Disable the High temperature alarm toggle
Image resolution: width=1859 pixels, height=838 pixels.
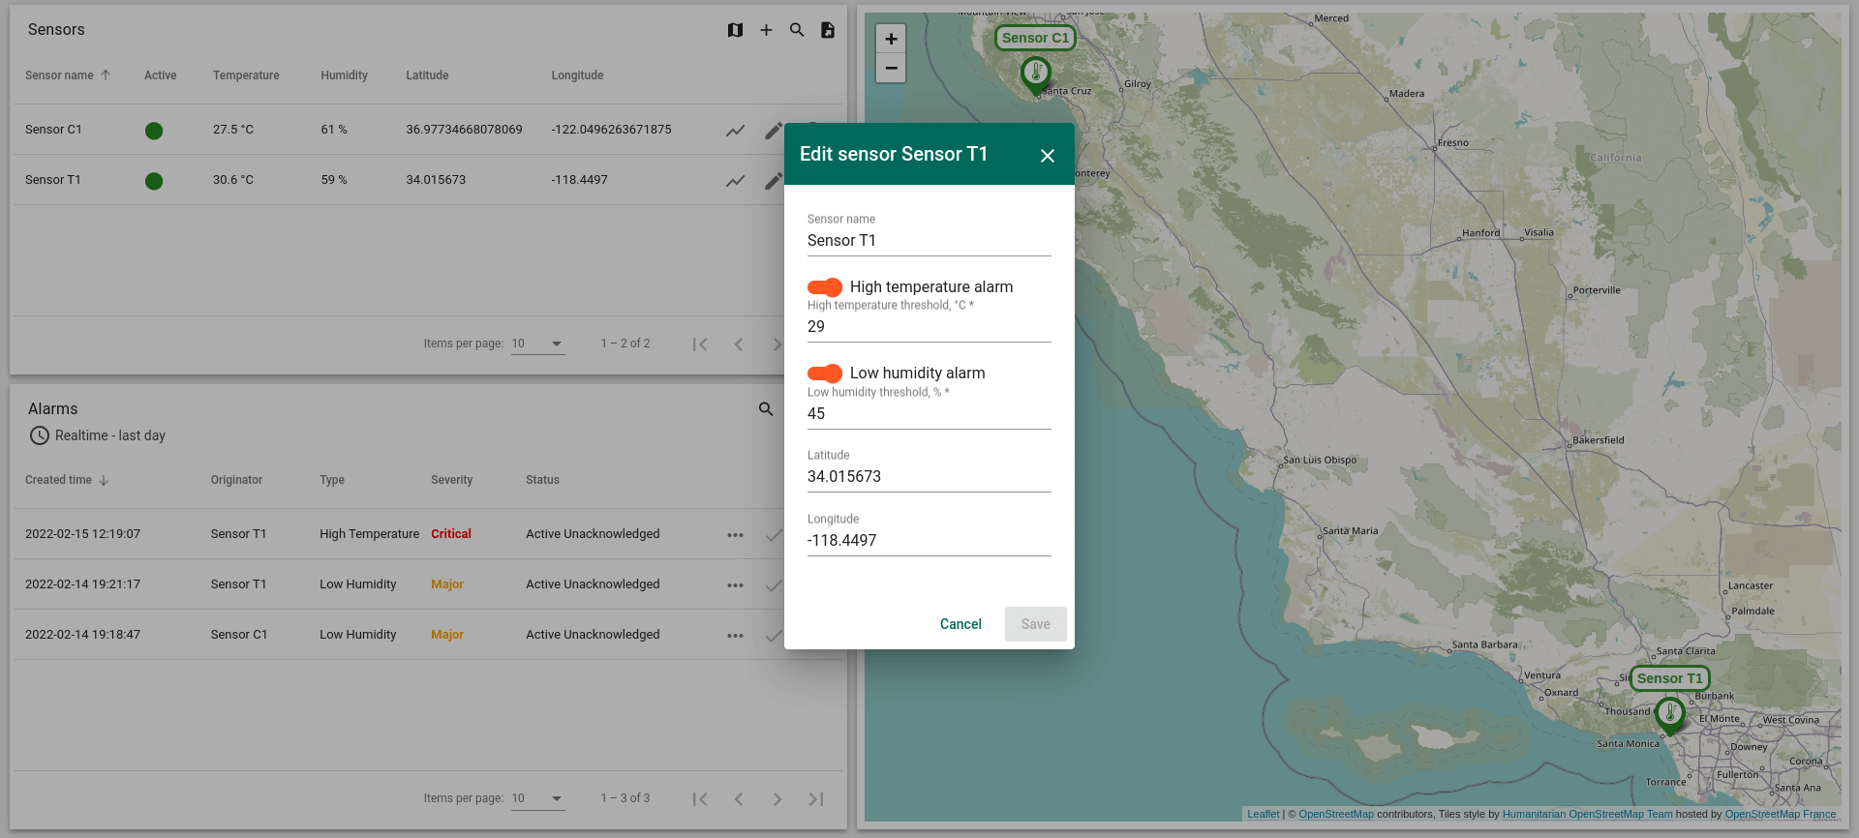pos(825,287)
